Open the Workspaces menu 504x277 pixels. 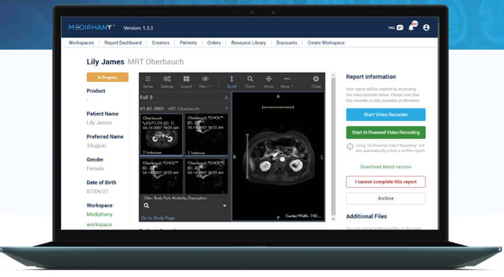81,43
